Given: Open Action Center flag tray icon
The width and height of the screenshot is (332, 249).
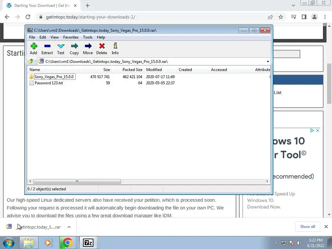Looking at the screenshot, I should (291, 243).
